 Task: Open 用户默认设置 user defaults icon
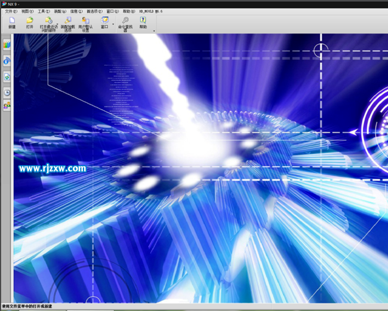coord(85,20)
